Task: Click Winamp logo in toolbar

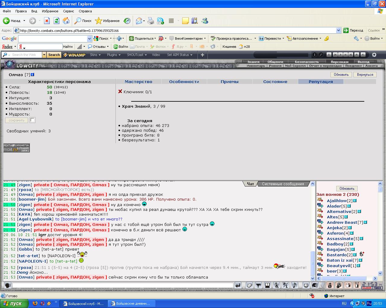Action: (x=74, y=55)
